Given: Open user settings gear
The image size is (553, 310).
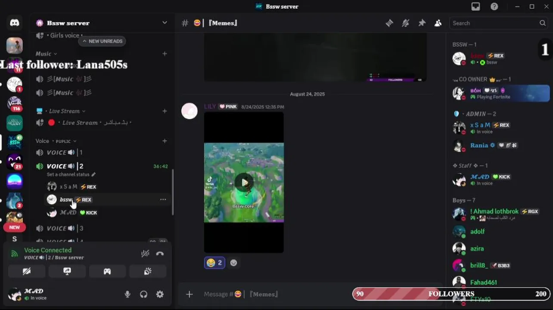Looking at the screenshot, I should pos(160,294).
